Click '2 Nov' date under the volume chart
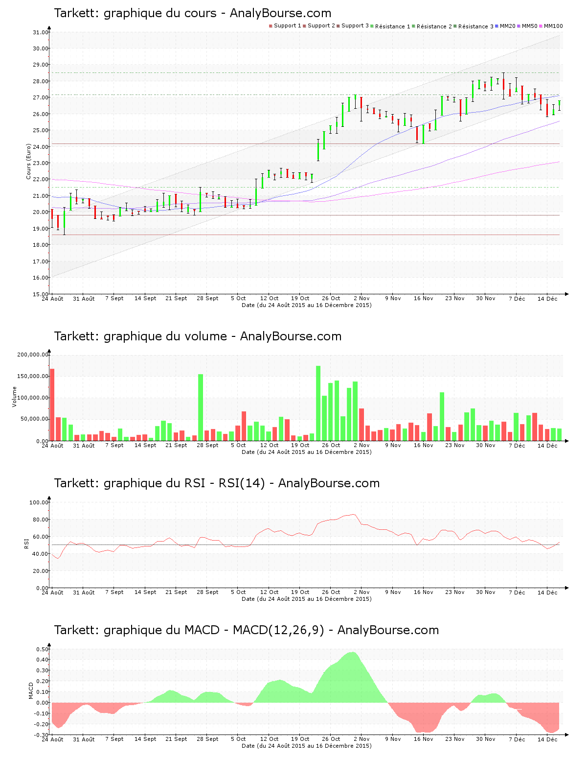 (x=361, y=445)
